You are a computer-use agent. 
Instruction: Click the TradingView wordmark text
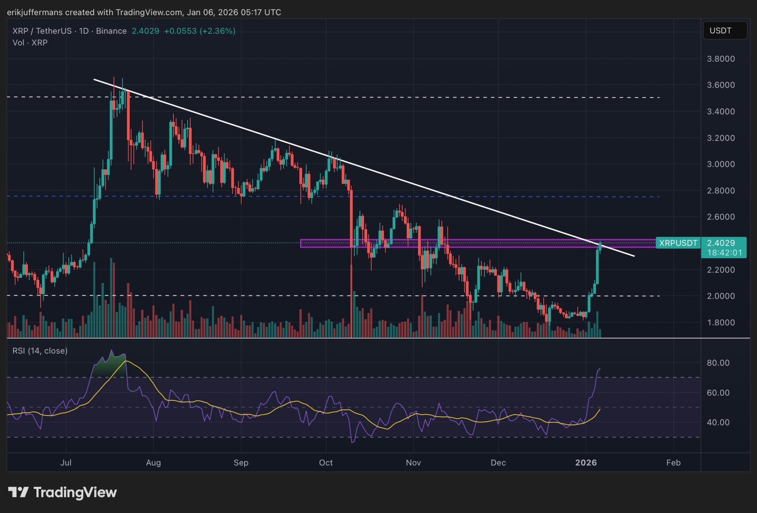click(x=75, y=492)
